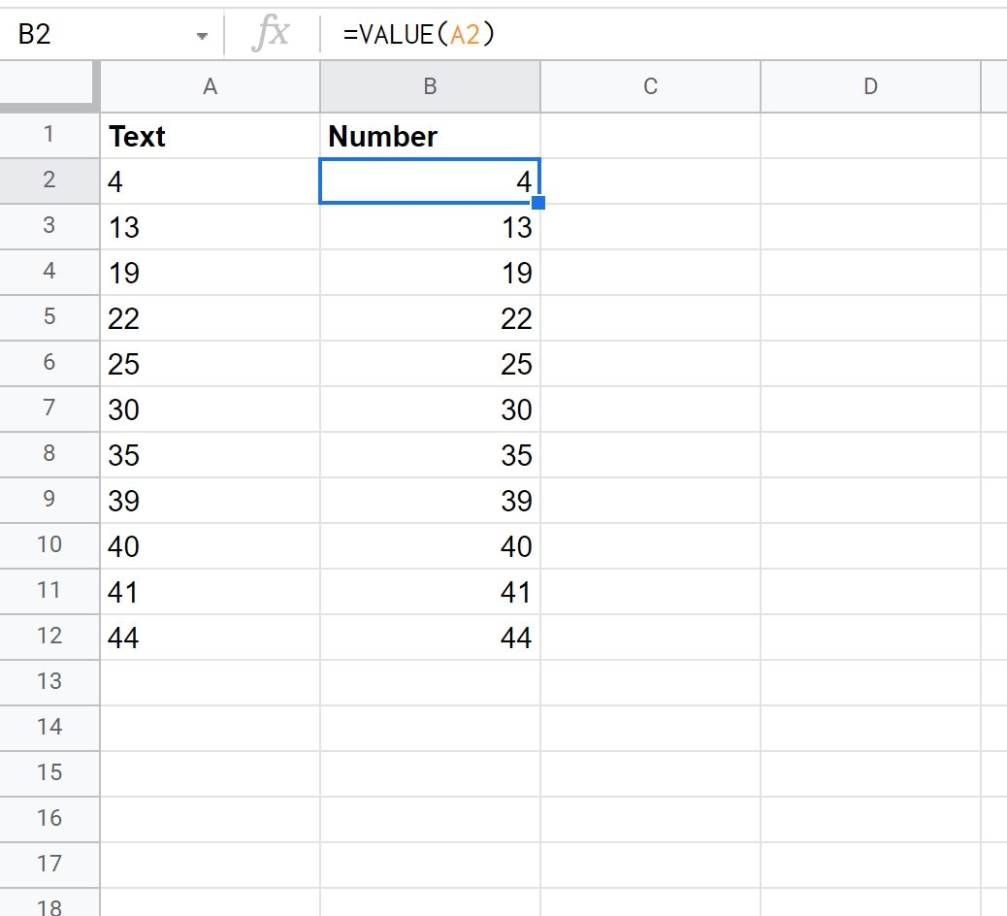Select the row 1 header
This screenshot has width=1007, height=916.
[x=49, y=135]
